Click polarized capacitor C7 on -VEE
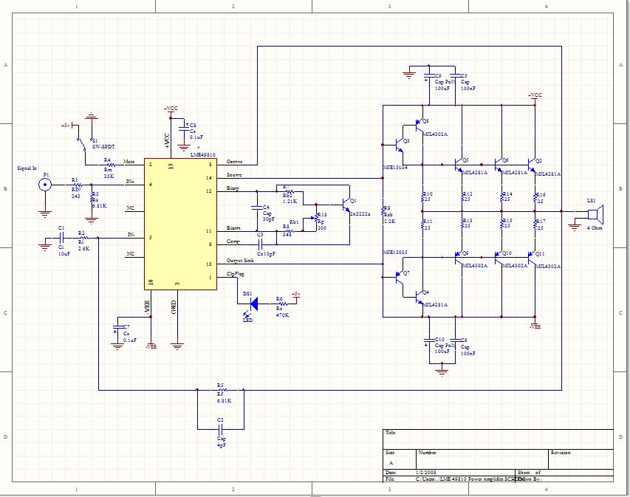 point(117,326)
